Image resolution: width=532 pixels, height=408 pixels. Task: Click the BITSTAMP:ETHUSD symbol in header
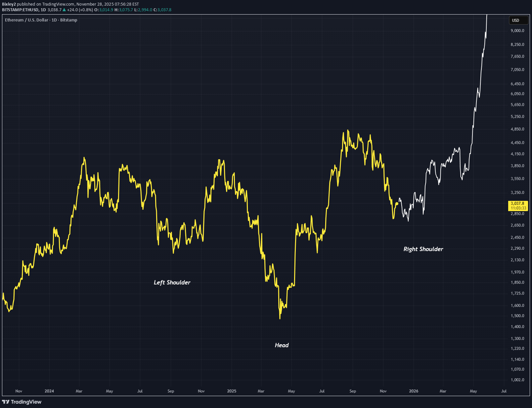coord(20,10)
